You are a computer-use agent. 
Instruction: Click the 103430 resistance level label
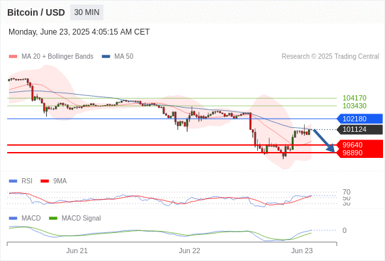click(x=354, y=106)
